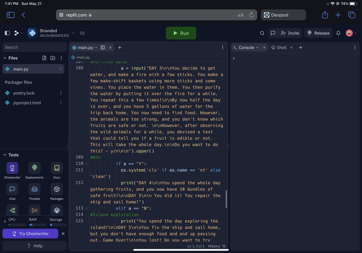362x253 pixels.
Task: Open the Packages tool
Action: 57,191
